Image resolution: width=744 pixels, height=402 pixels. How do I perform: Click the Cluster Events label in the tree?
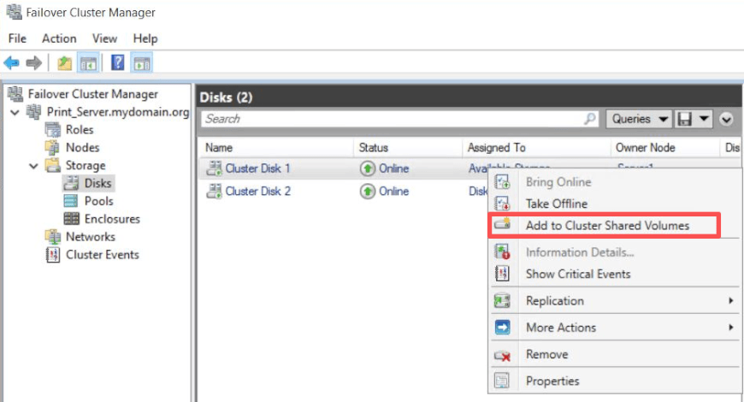coord(102,255)
